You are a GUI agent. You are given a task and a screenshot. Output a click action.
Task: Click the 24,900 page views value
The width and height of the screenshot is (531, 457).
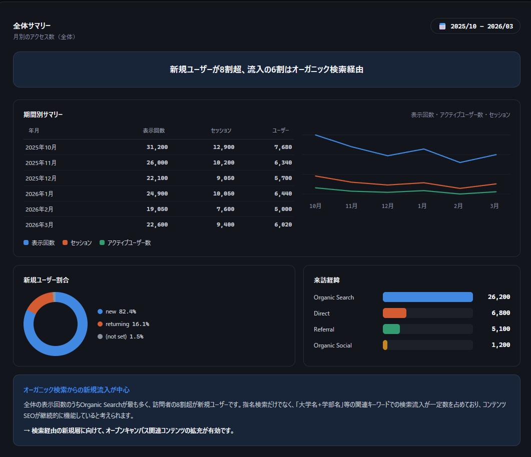(x=157, y=194)
